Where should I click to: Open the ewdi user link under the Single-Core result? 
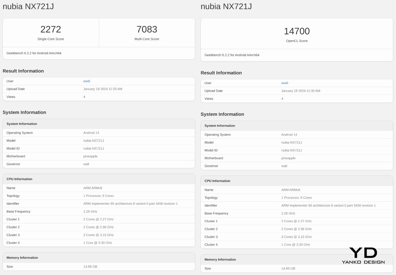pos(87,81)
